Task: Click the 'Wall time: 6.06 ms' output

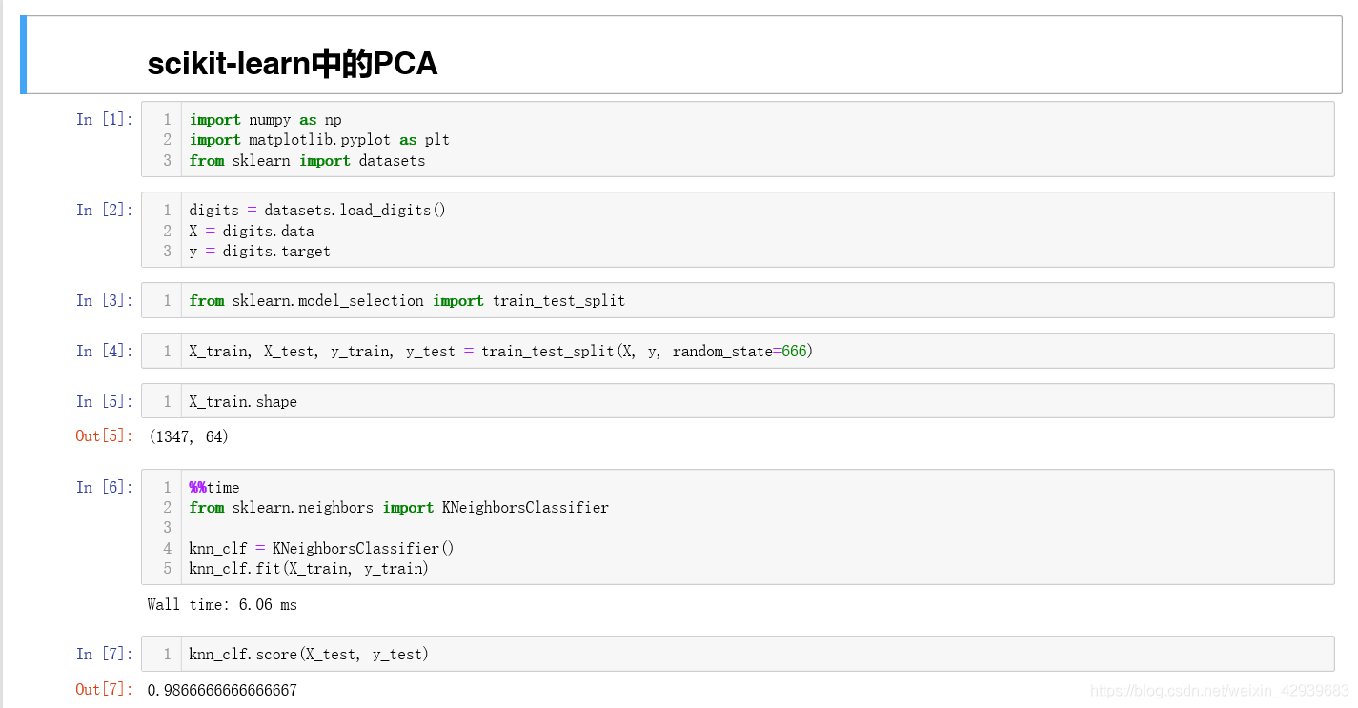Action: 222,605
